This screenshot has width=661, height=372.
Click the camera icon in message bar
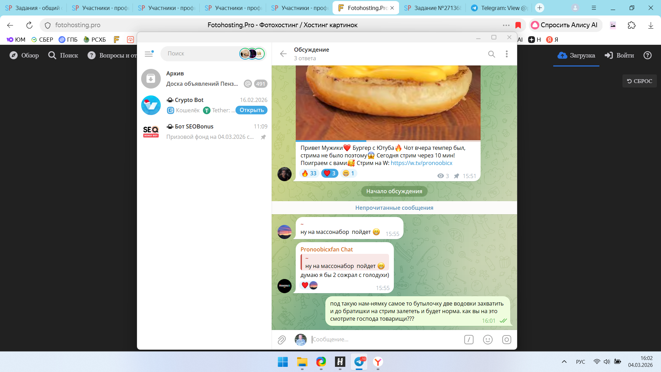point(506,340)
